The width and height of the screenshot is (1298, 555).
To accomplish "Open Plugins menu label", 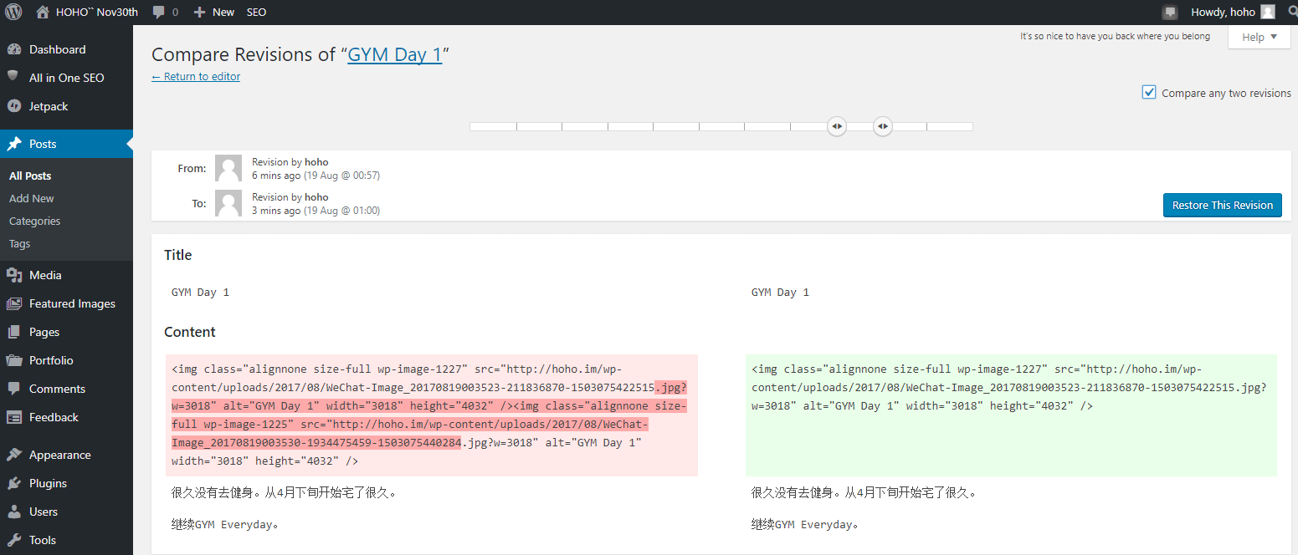I will click(x=48, y=483).
